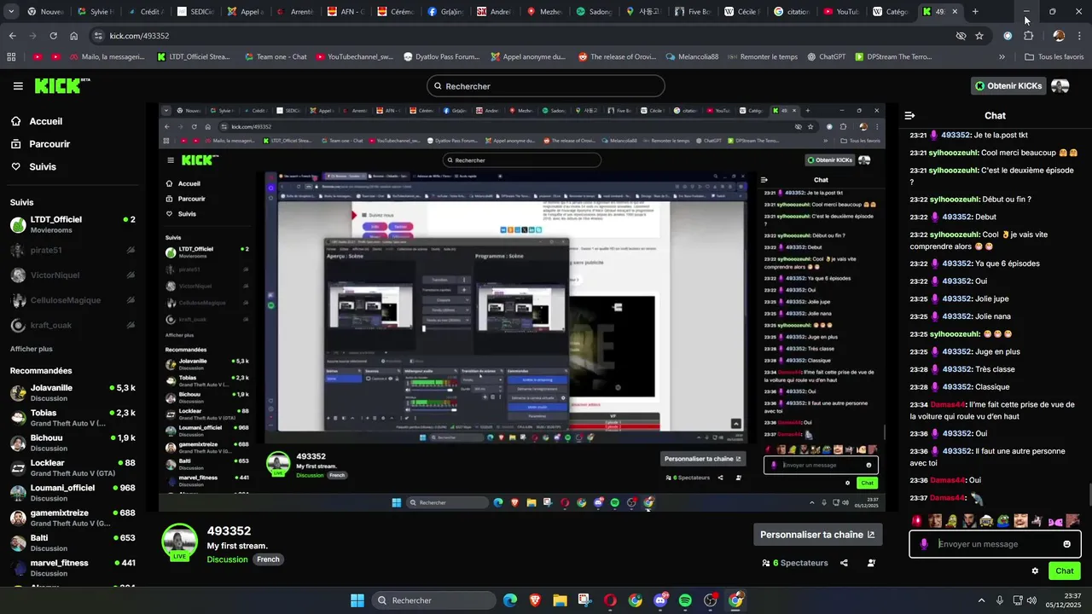Select the kraft_ouak followed channel

tap(73, 325)
